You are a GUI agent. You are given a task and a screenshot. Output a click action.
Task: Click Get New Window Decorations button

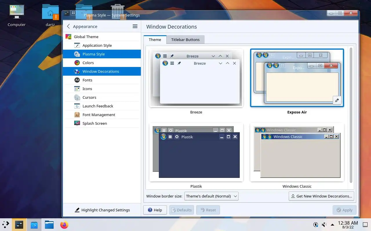[321, 196]
